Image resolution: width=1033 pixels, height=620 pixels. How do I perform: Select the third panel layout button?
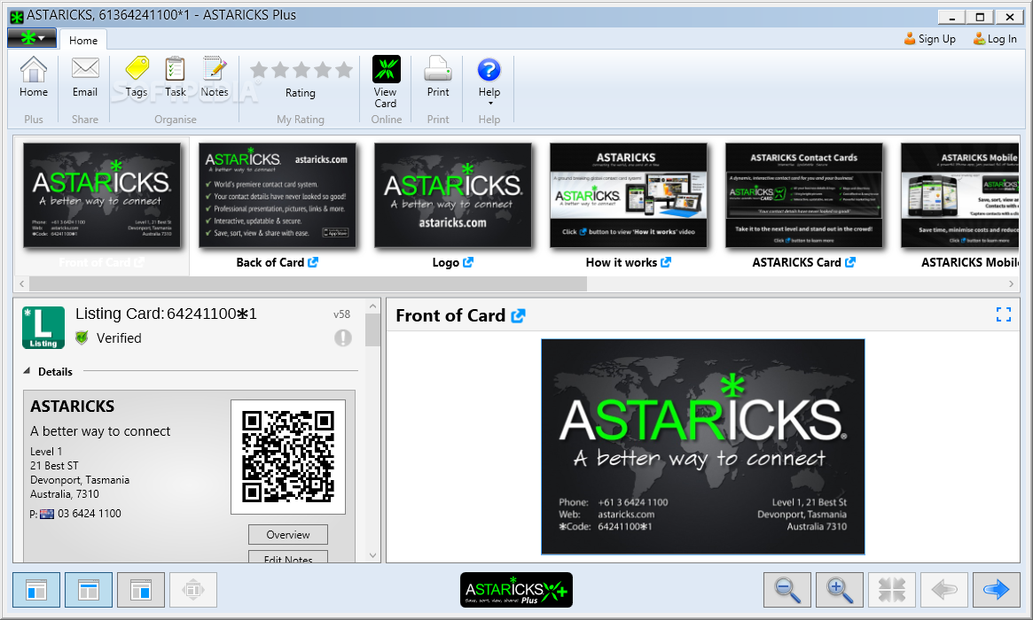pyautogui.click(x=141, y=589)
